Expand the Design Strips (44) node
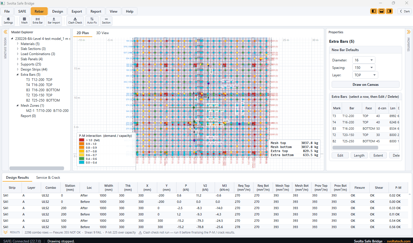Viewport: 413px width, 243px height. coord(18,69)
